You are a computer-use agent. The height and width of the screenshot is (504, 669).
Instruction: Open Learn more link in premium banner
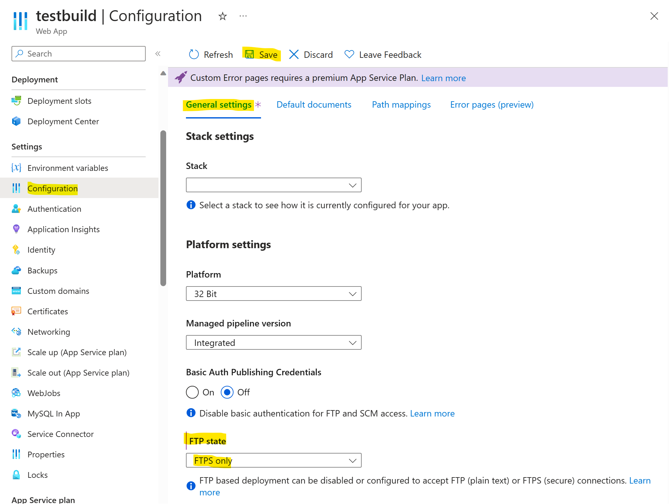[443, 78]
